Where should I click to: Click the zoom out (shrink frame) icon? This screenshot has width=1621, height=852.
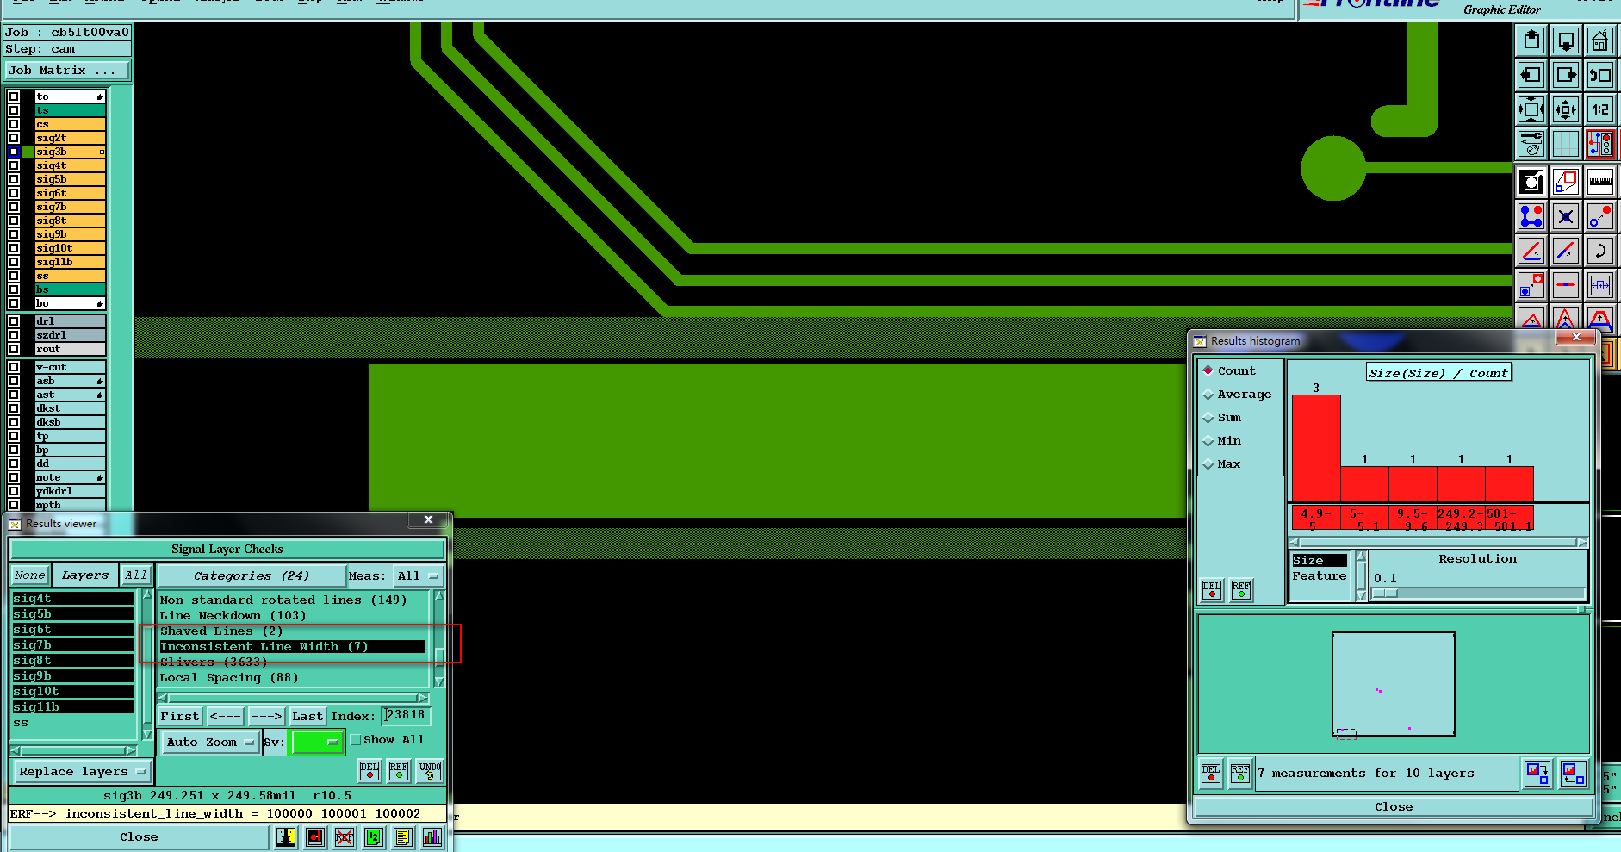[x=1566, y=109]
